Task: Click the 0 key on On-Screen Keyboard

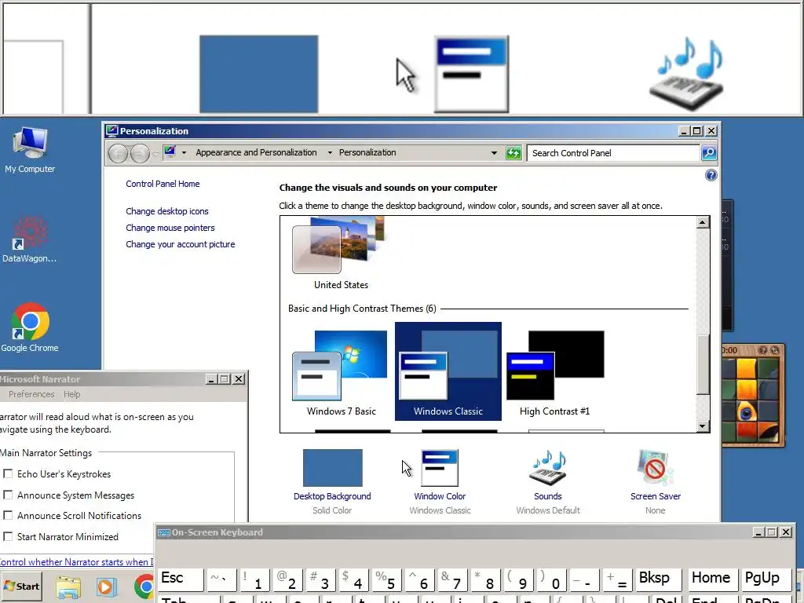Action: click(x=550, y=579)
